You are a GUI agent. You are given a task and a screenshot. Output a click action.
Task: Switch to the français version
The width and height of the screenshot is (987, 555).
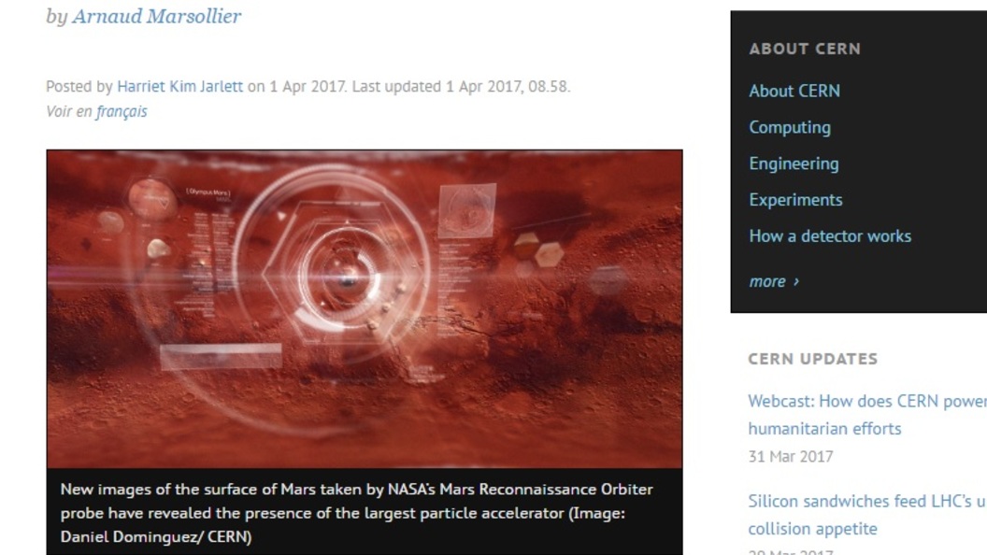tap(122, 111)
